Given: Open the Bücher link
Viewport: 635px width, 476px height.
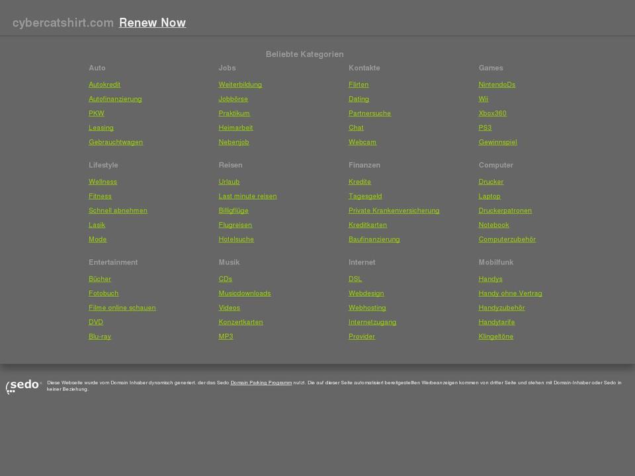Looking at the screenshot, I should click(100, 279).
